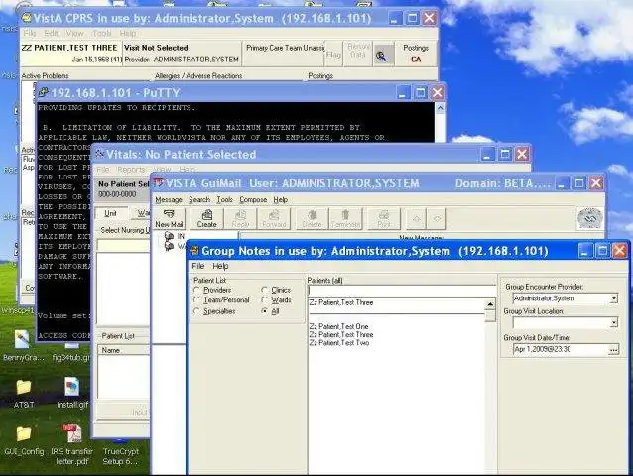
Task: Open the BennyGra desktop icon
Action: [23, 345]
